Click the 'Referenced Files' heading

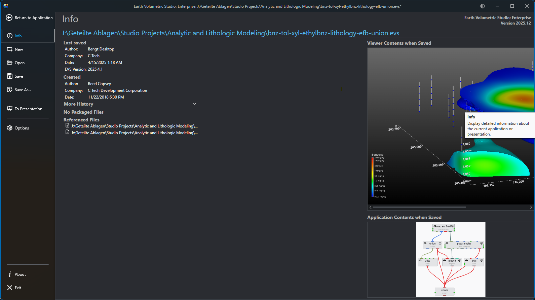(81, 120)
